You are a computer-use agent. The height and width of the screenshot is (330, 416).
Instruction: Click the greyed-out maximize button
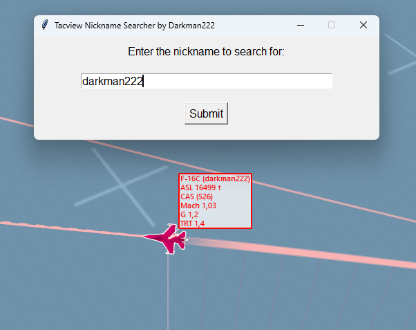(x=332, y=25)
